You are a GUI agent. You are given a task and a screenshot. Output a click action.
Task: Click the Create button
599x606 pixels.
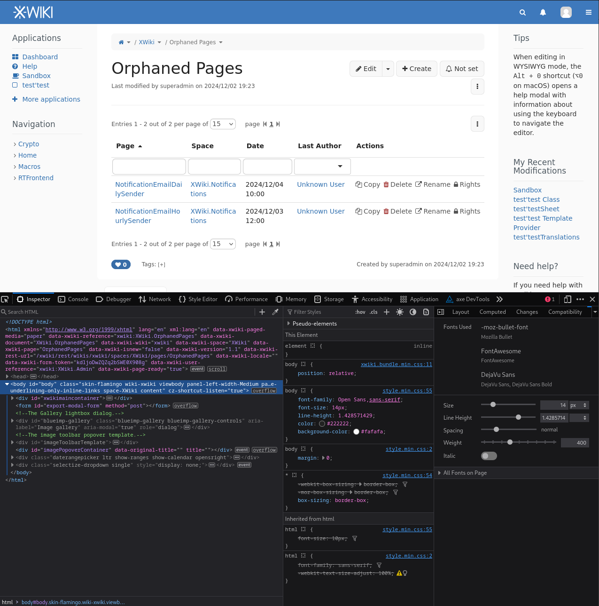(x=417, y=69)
